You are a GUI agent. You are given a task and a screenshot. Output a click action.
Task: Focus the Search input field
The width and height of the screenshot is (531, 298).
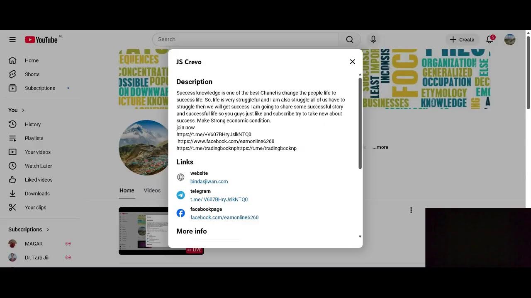[246, 39]
